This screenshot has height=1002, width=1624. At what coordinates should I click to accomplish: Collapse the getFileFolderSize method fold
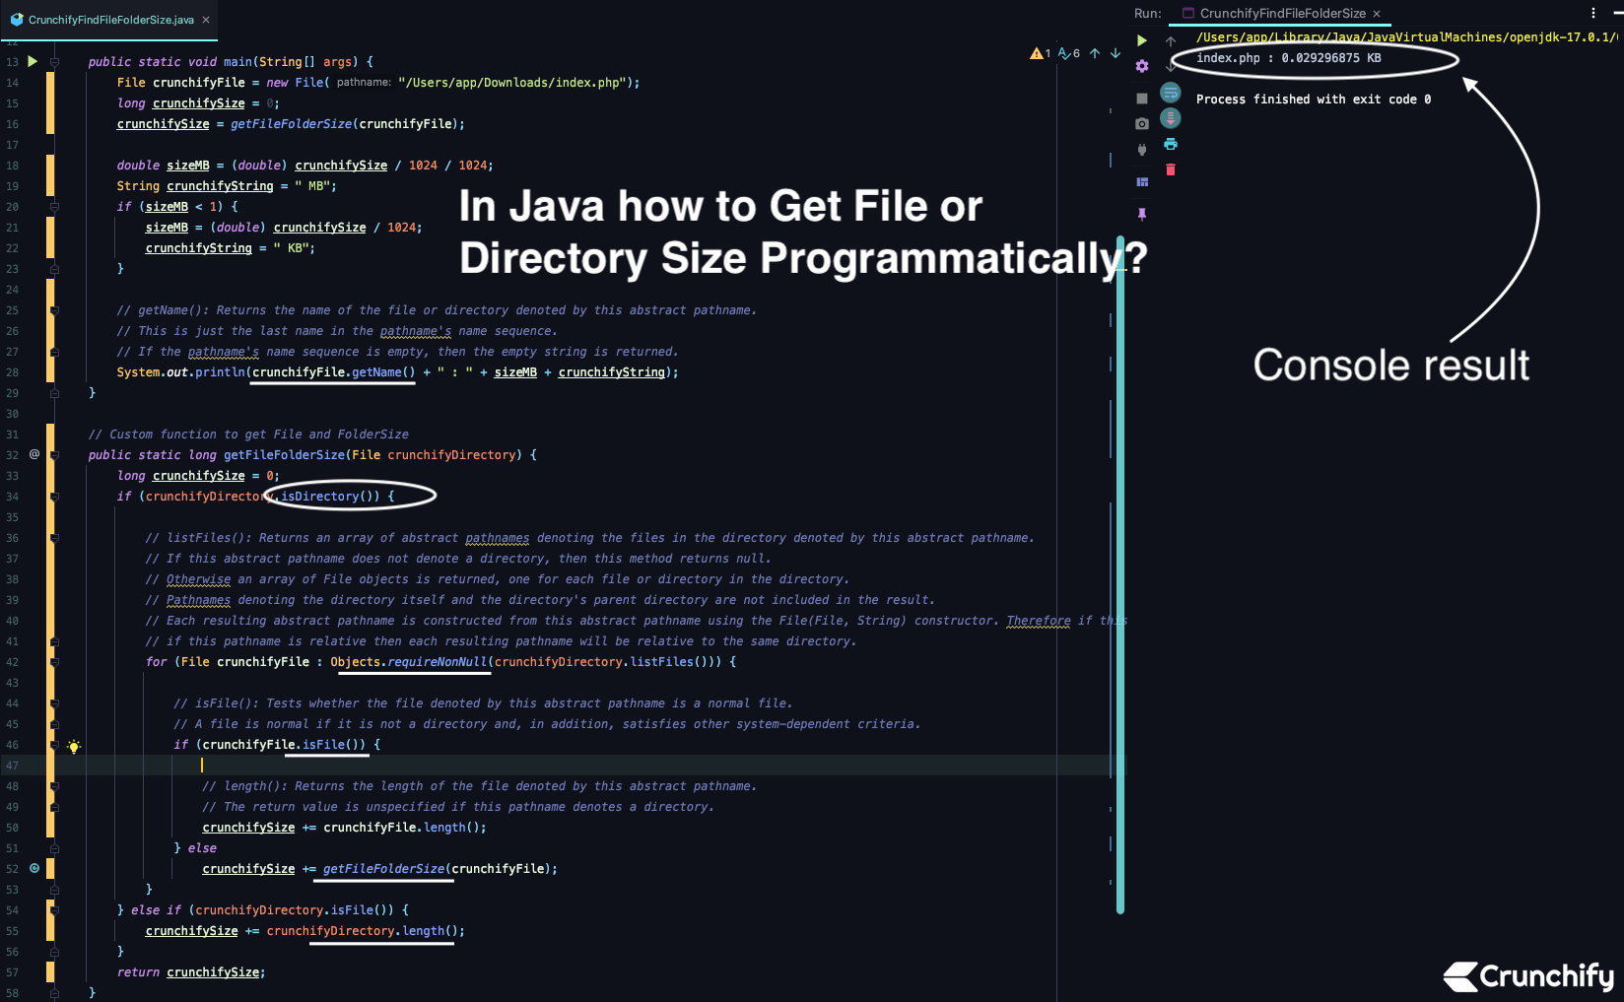[54, 454]
